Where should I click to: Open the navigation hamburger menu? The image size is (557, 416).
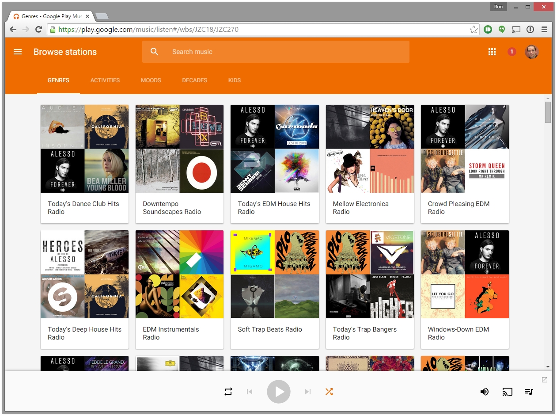(17, 52)
